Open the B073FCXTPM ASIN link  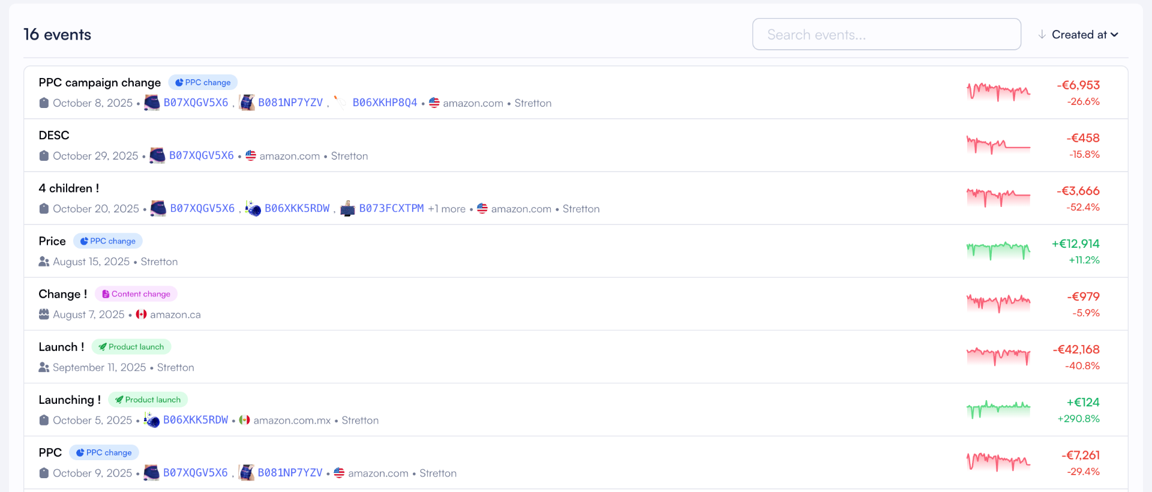pyautogui.click(x=391, y=208)
